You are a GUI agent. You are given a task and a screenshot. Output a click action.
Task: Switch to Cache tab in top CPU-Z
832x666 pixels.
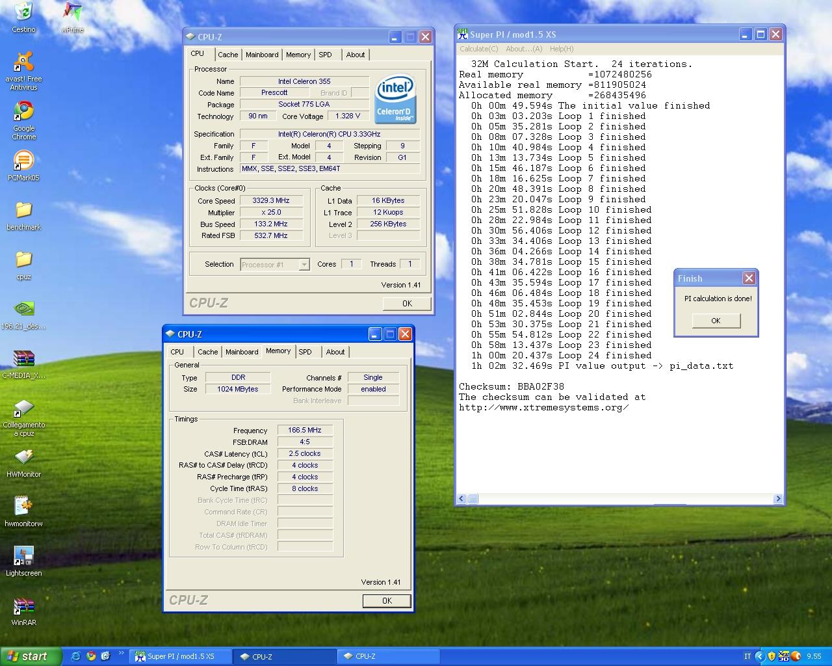pyautogui.click(x=228, y=55)
